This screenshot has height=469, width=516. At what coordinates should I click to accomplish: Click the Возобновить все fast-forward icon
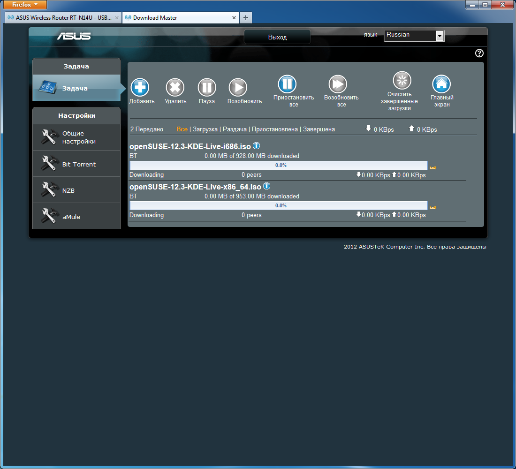(x=338, y=84)
